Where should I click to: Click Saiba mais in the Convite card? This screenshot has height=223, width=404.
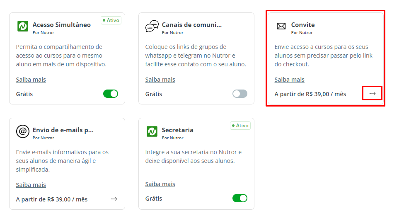click(x=290, y=80)
